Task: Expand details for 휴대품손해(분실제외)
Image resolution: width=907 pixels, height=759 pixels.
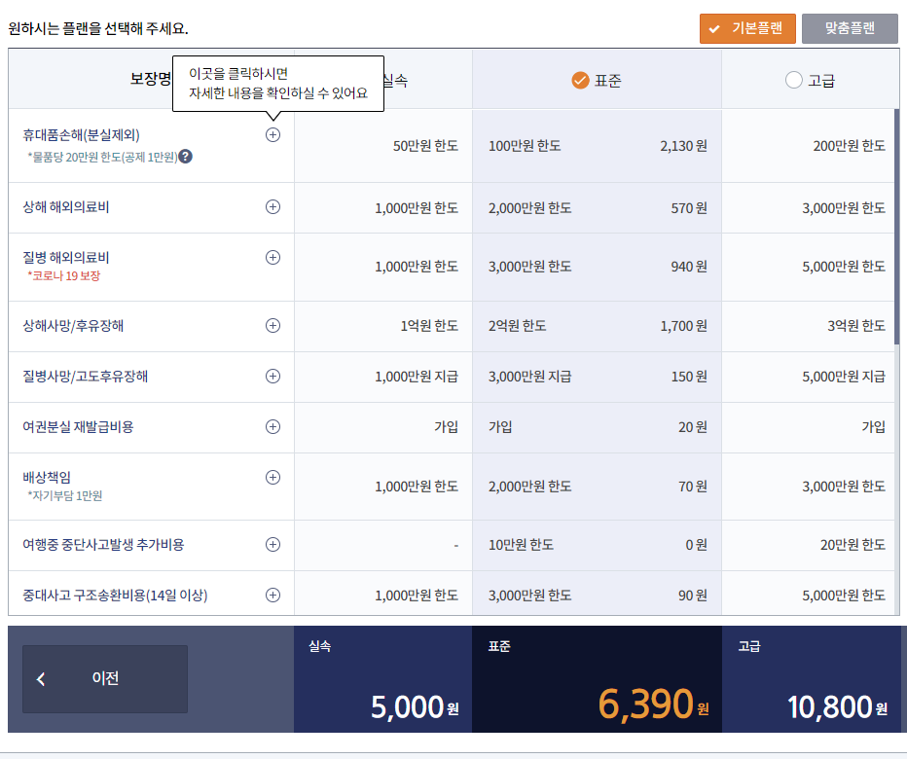Action: (272, 135)
